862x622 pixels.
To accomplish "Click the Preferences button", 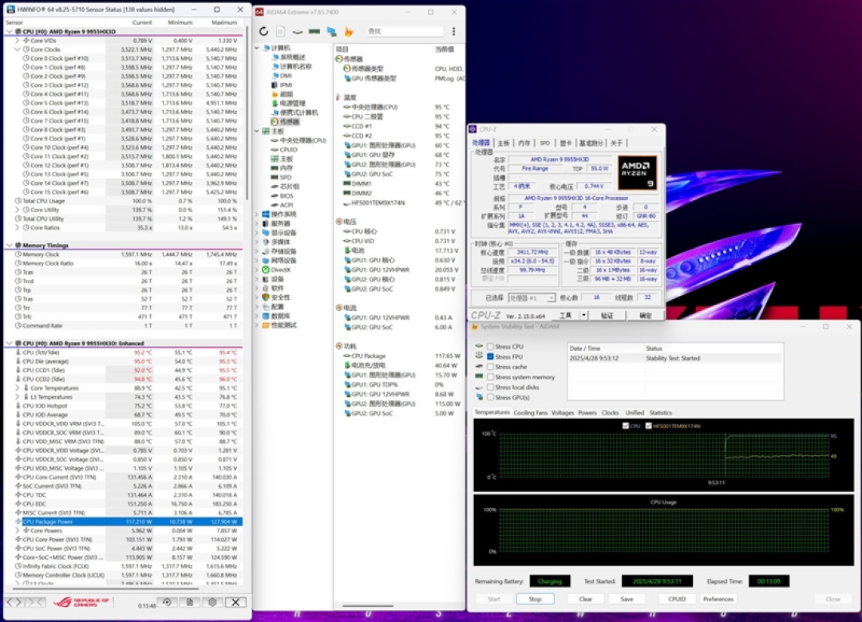I will (x=718, y=599).
